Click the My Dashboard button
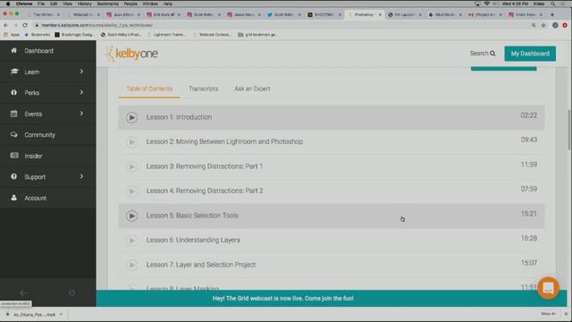 pos(530,54)
